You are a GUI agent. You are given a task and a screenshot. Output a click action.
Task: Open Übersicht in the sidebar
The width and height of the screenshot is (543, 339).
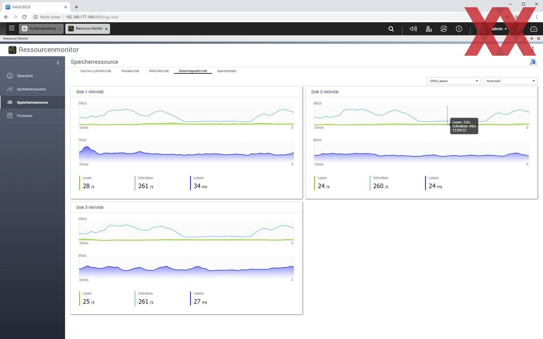click(25, 76)
